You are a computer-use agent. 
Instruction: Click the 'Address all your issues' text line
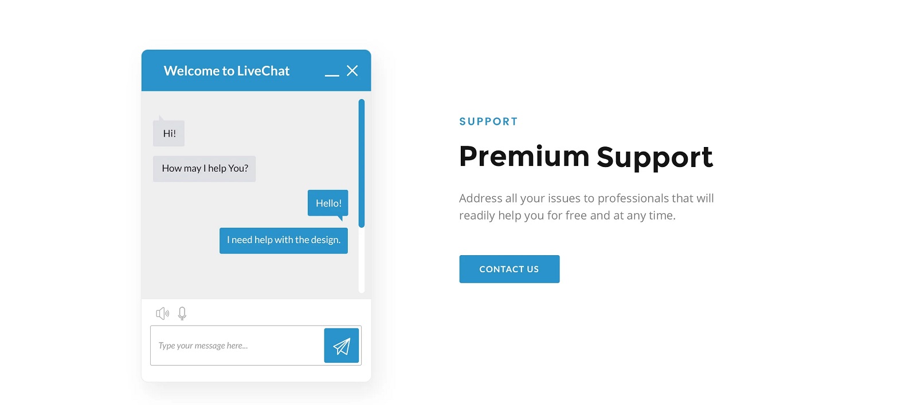coord(586,198)
